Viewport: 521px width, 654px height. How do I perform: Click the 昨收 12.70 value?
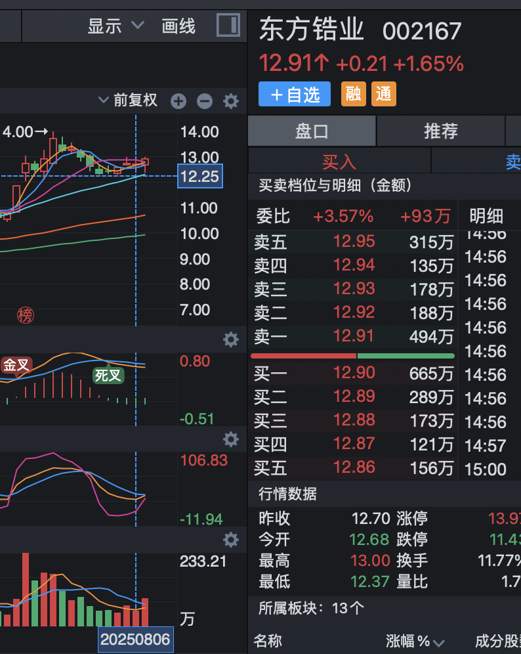371,519
